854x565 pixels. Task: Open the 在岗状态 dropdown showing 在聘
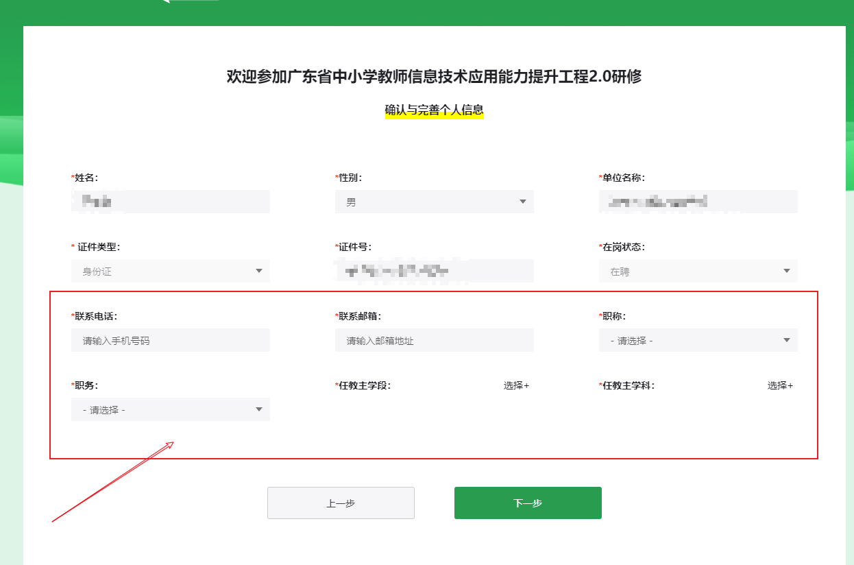[x=698, y=271]
